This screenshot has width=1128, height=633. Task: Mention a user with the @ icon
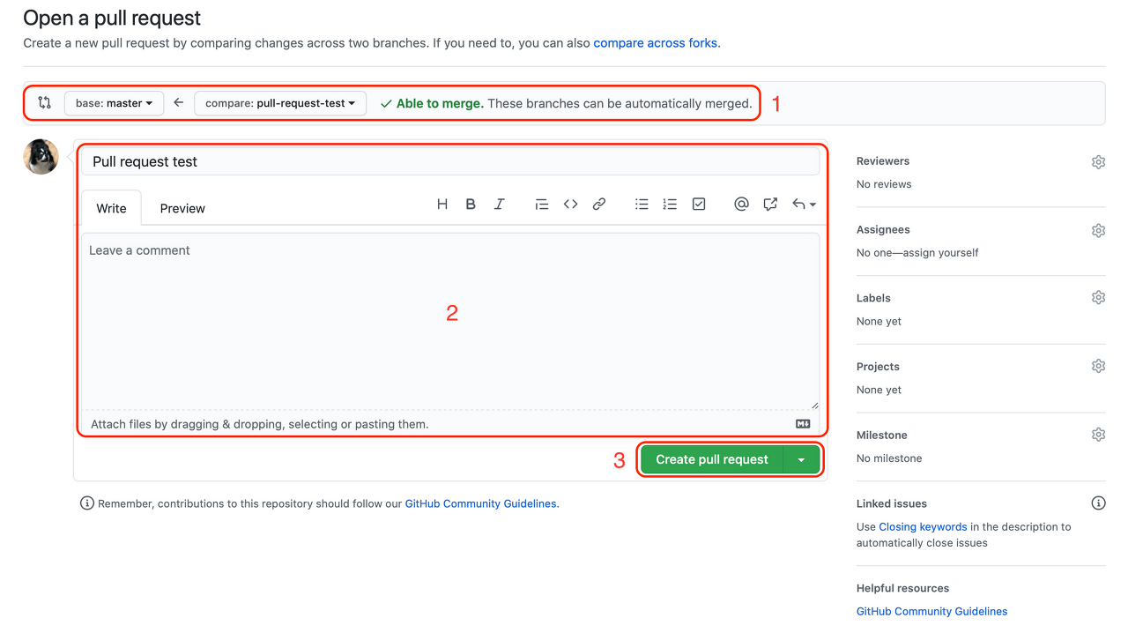coord(741,204)
